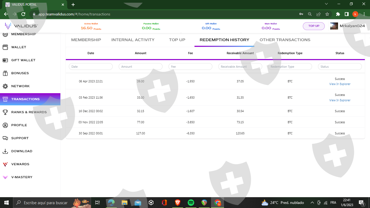Open the Other Transactions tab
The height and width of the screenshot is (208, 370).
pyautogui.click(x=285, y=40)
